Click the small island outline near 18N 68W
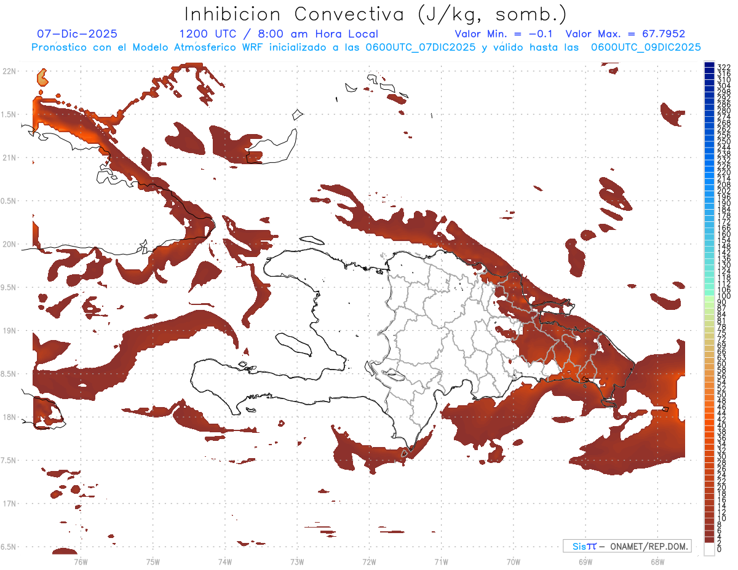Viewport: 738px width, 570px height. tap(664, 410)
